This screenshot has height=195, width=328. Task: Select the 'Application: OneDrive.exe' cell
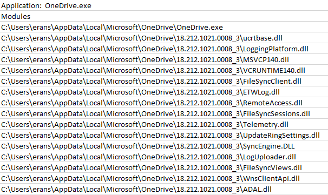coord(164,5)
